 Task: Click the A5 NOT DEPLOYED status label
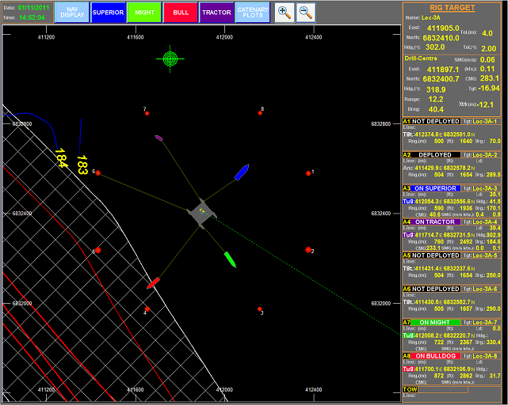[x=435, y=255]
